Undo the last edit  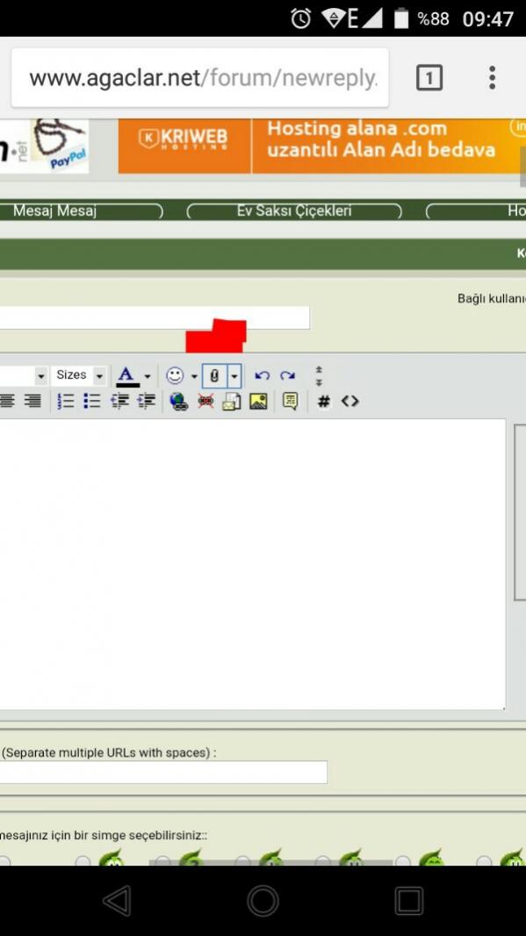pos(262,375)
